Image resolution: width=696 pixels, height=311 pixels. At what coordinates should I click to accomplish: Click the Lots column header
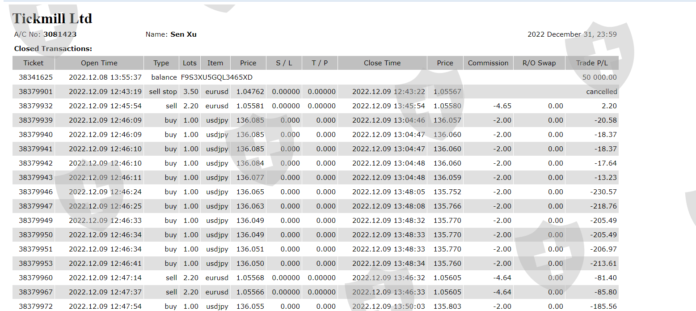(x=190, y=63)
